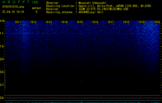Click the 1817 time marker

pyautogui.click(x=110, y=22)
